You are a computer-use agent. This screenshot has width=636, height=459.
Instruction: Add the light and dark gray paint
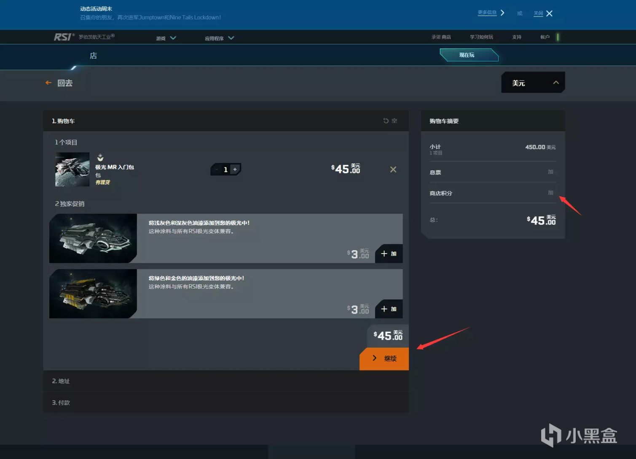click(389, 254)
